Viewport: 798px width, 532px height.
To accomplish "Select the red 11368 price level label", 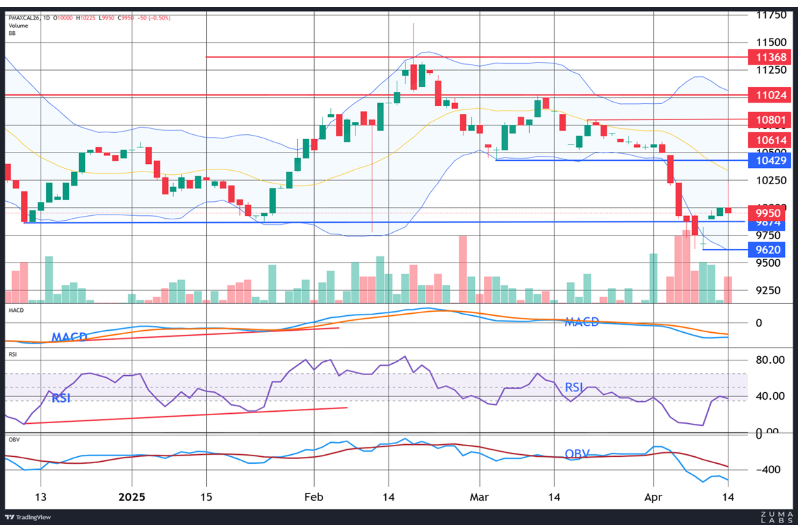I will [x=770, y=57].
